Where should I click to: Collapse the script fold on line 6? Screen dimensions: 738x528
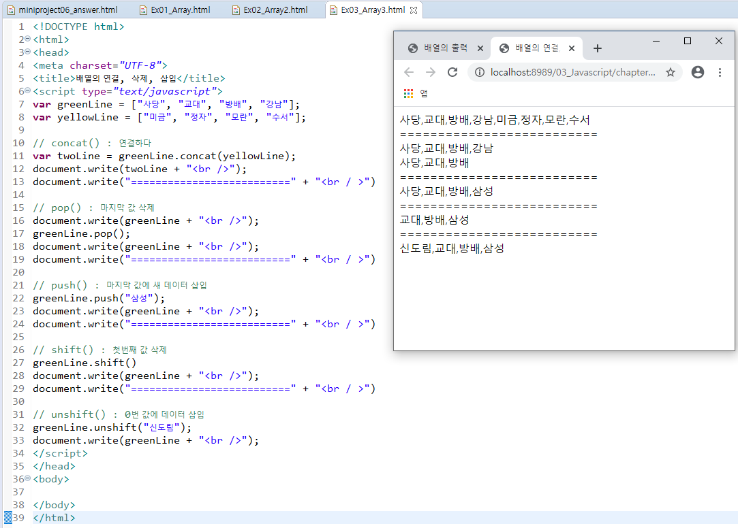tap(28, 90)
